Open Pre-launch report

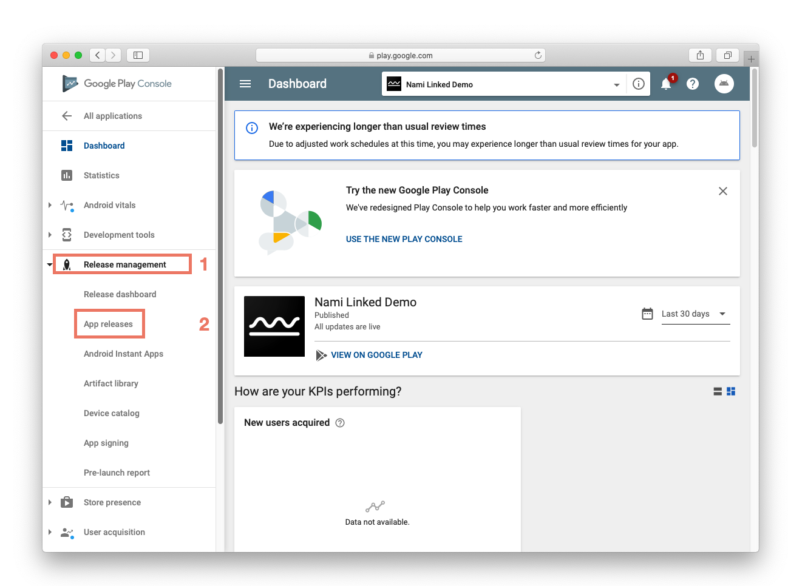point(117,473)
